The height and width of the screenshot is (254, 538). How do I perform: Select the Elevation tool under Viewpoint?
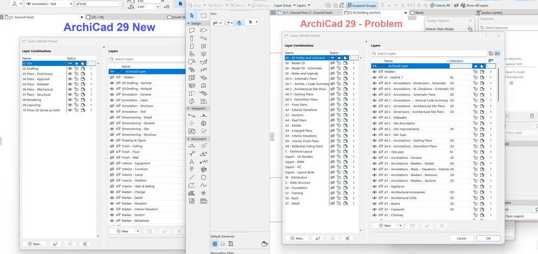[x=204, y=115]
